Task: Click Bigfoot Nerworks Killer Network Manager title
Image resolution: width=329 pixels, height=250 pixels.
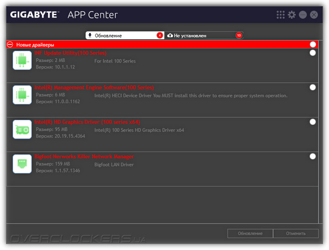Action: (x=84, y=157)
